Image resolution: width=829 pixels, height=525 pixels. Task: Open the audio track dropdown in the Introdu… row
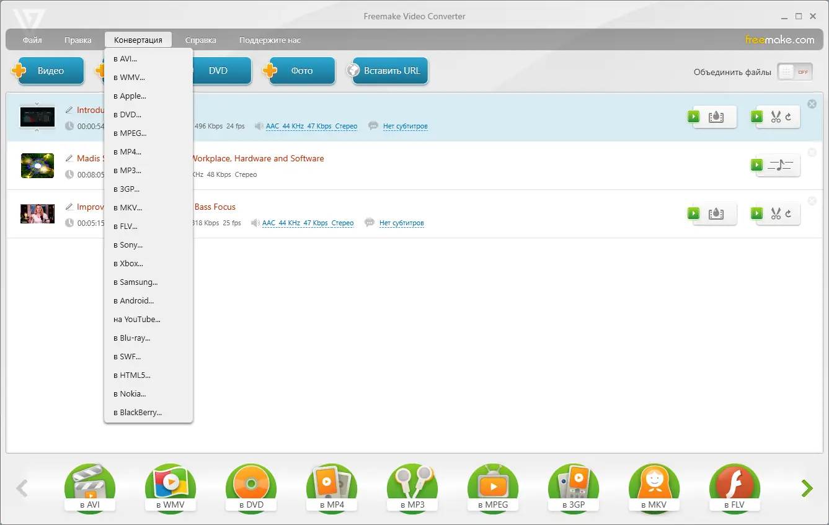click(312, 126)
